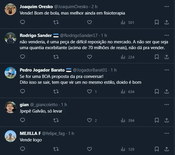Open more options on MEJILLA F's tweet
Image resolution: width=175 pixels, height=155 pixels.
(166, 133)
